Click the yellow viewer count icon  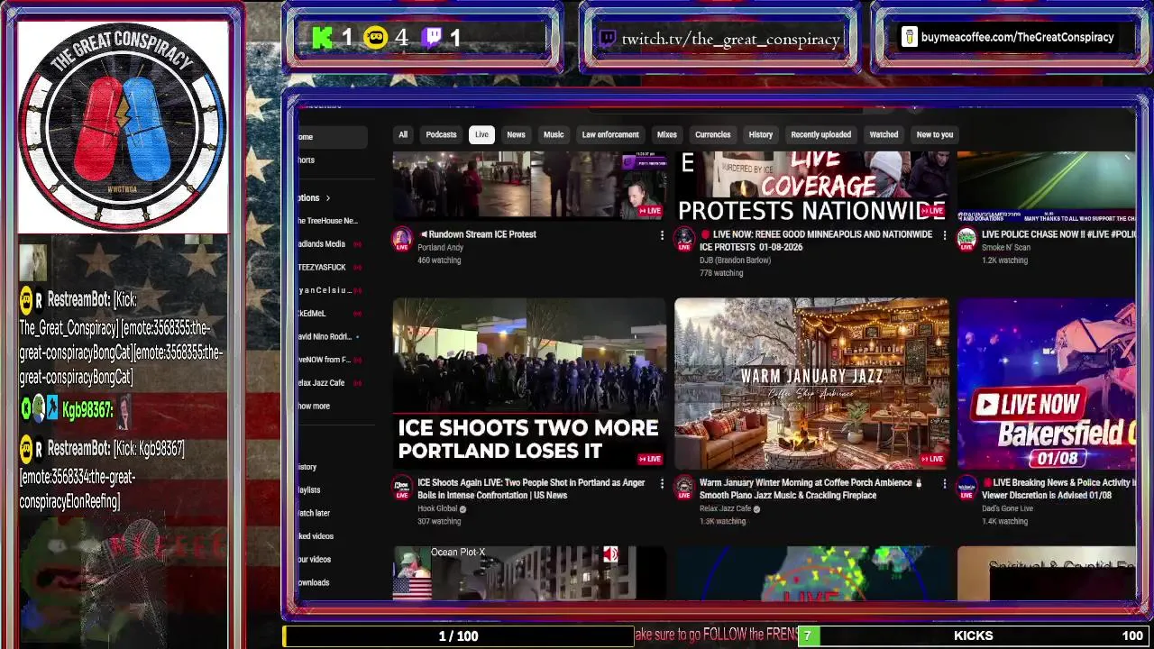coord(376,37)
